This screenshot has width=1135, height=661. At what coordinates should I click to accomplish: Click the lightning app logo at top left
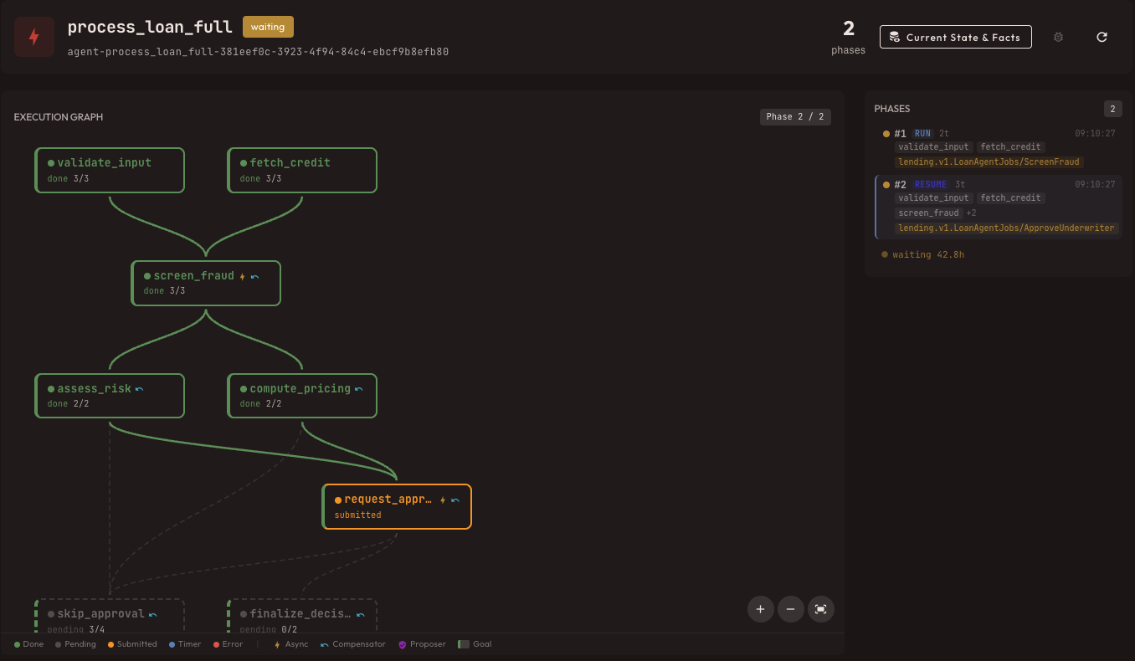(x=33, y=36)
